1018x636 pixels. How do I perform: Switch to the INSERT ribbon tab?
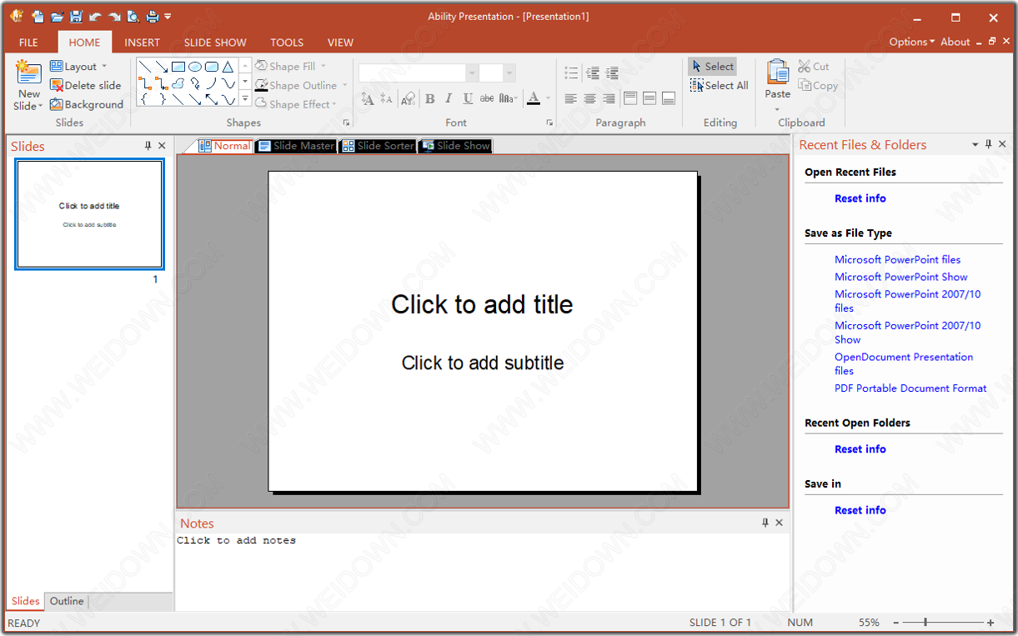click(142, 43)
